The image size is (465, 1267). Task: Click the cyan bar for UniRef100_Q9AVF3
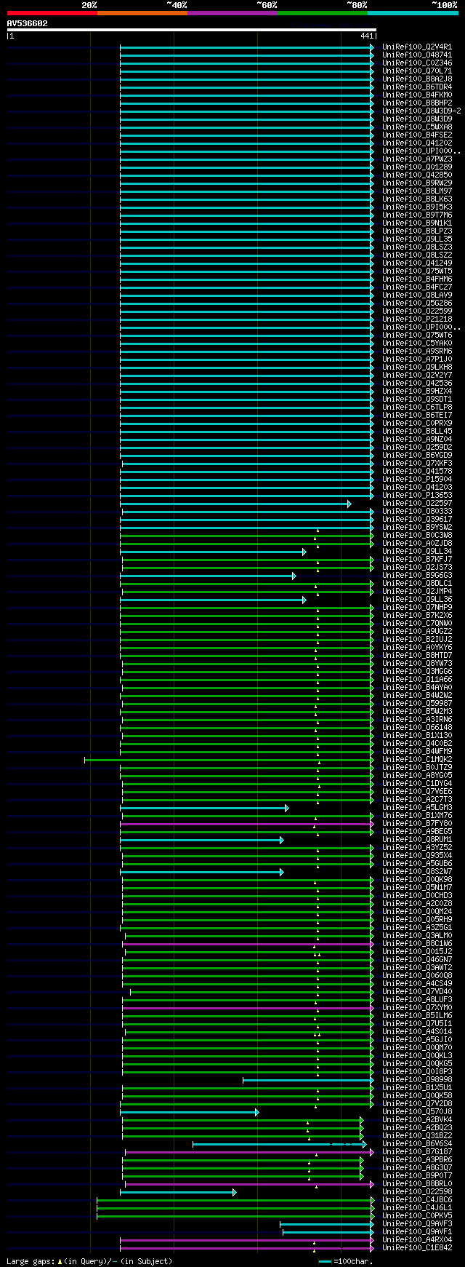click(x=328, y=1224)
